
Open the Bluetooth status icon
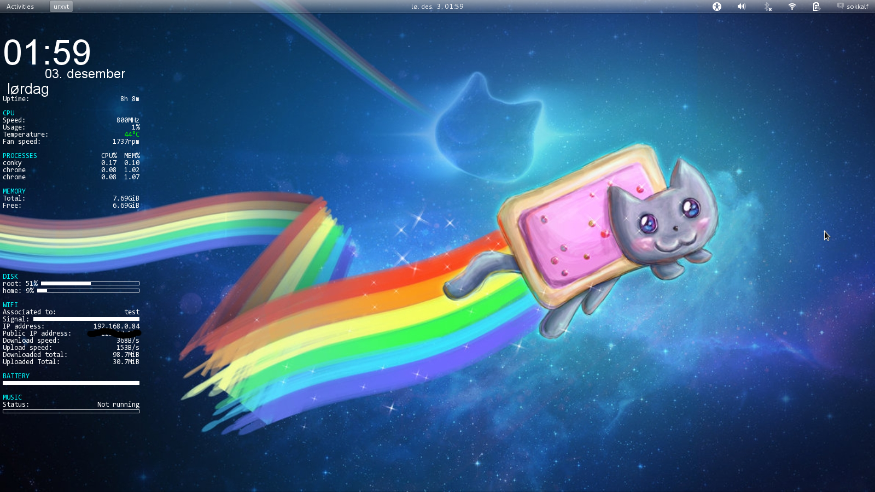click(767, 7)
